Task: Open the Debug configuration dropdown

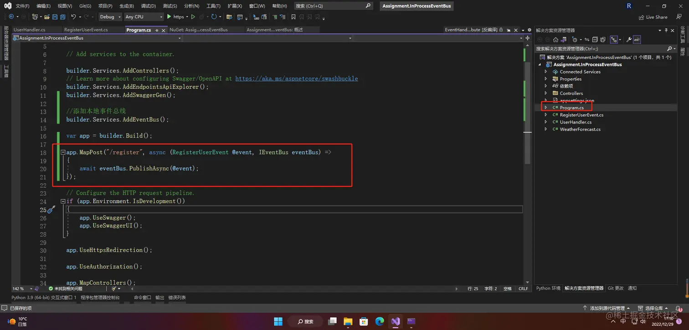Action: point(110,16)
